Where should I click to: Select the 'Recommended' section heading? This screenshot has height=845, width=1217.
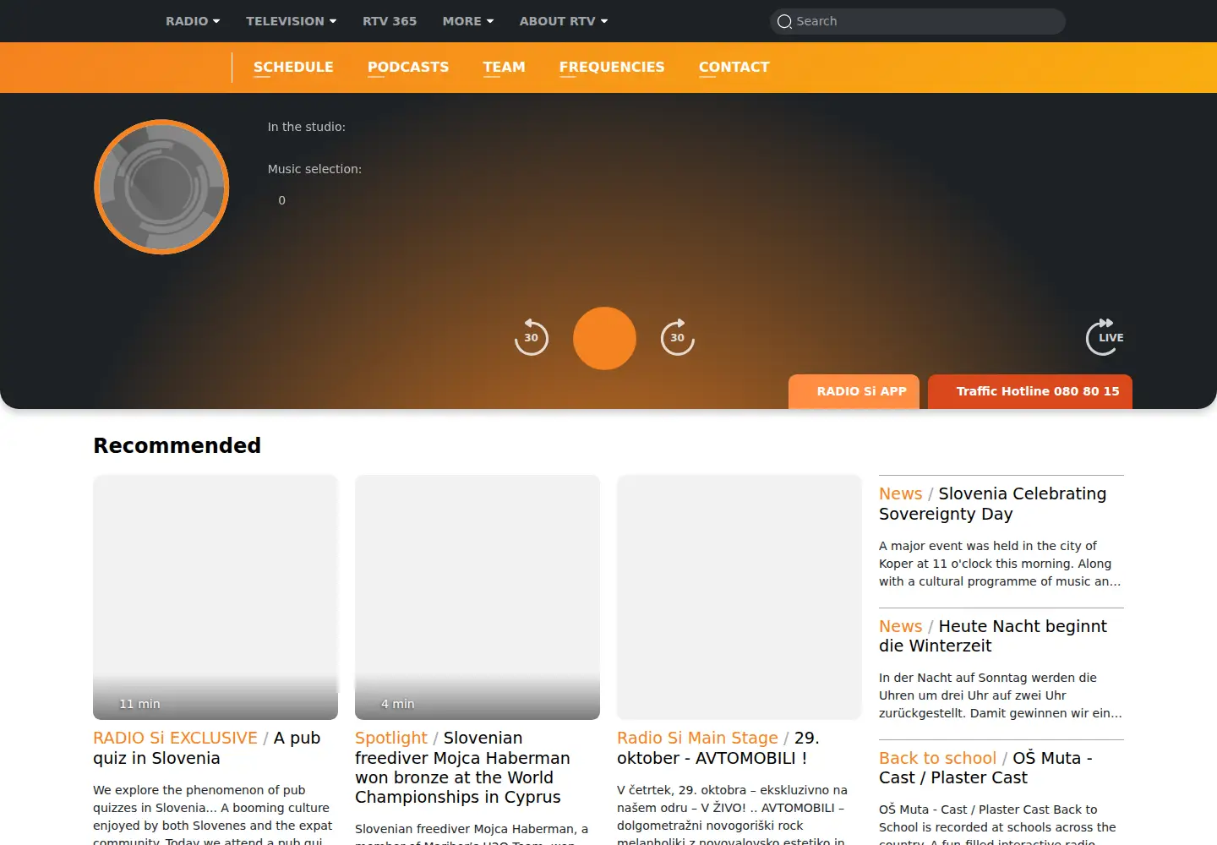[x=177, y=446]
